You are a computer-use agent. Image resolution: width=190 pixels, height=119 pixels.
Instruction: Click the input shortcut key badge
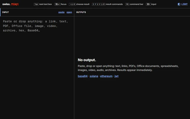click(148, 4)
